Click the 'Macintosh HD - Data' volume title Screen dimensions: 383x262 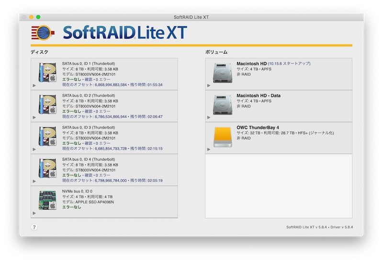[x=259, y=96]
